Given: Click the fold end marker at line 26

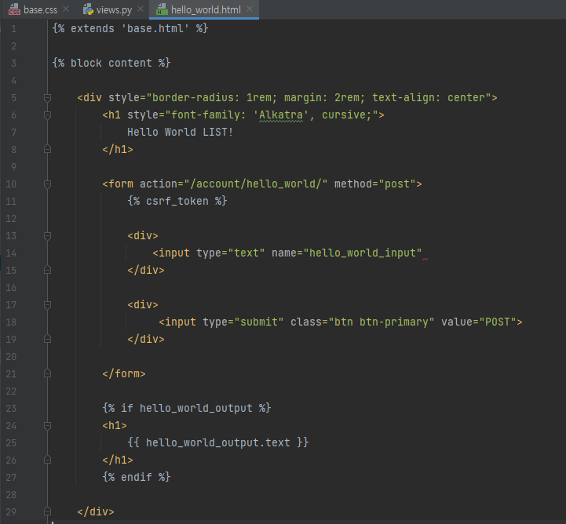Looking at the screenshot, I should (x=47, y=460).
